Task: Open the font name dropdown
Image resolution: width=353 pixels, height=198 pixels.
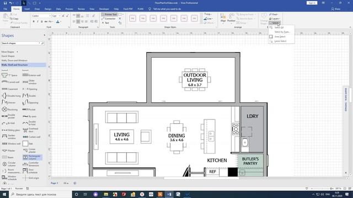Action: pos(50,16)
